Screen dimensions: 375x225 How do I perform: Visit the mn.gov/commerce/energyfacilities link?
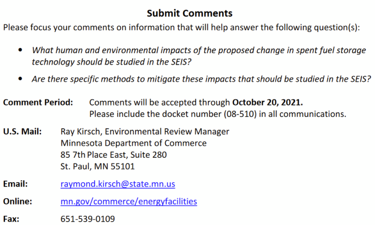(x=129, y=201)
